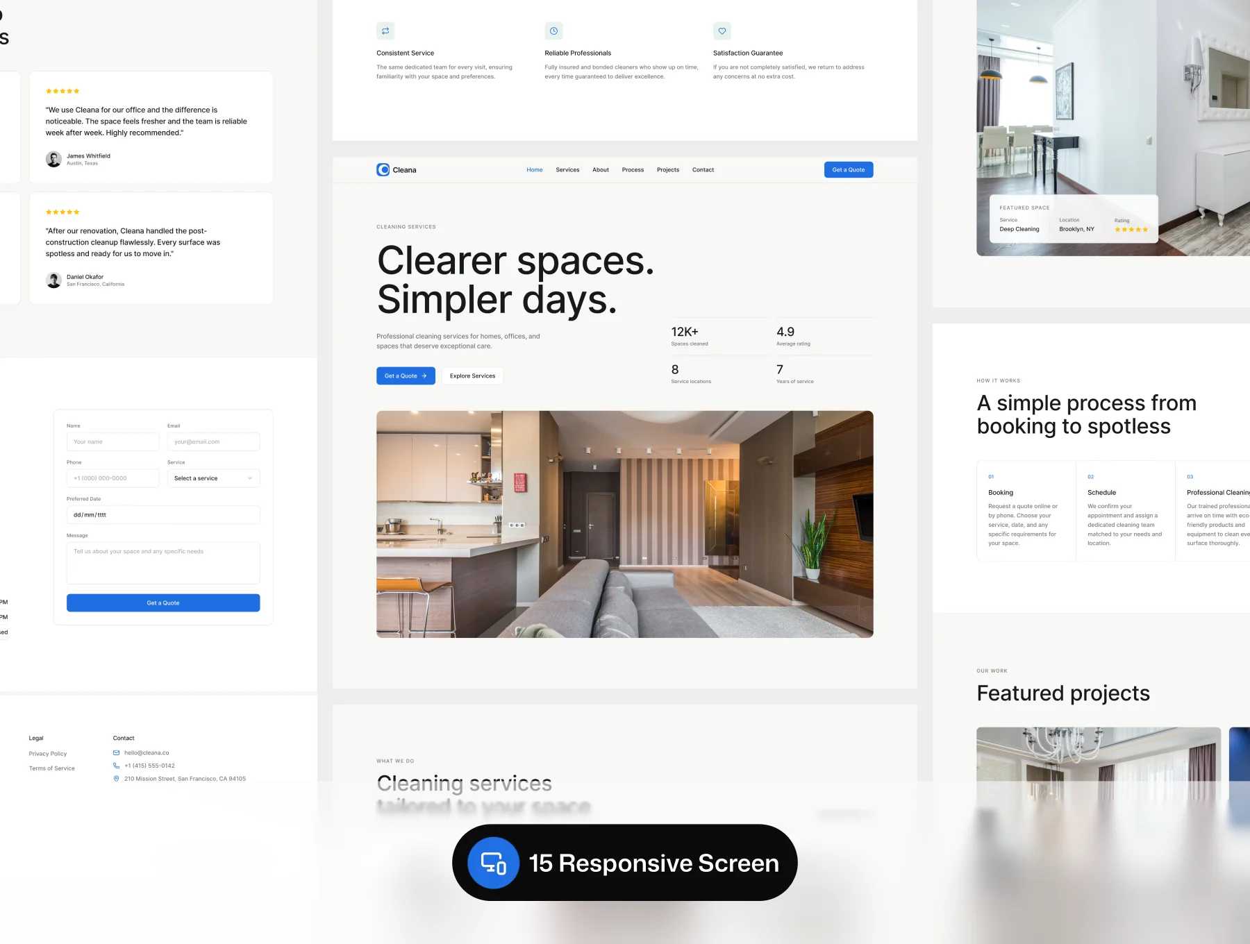Viewport: 1250px width, 944px height.
Task: Click the Clearer spaces. Simpler days. headline
Action: click(515, 280)
